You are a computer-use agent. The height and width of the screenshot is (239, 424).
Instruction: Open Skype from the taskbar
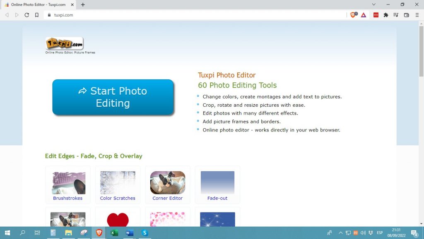145,233
